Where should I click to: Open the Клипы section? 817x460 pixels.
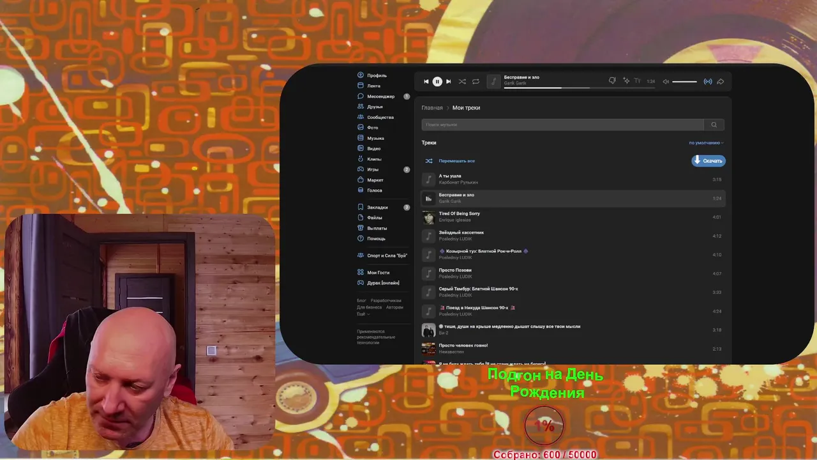tap(370, 159)
